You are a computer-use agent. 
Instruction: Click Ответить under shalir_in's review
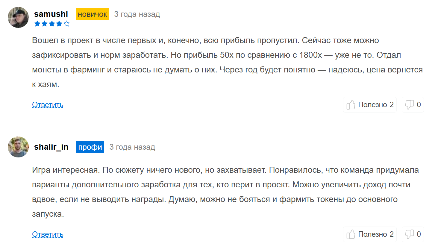pyautogui.click(x=48, y=234)
